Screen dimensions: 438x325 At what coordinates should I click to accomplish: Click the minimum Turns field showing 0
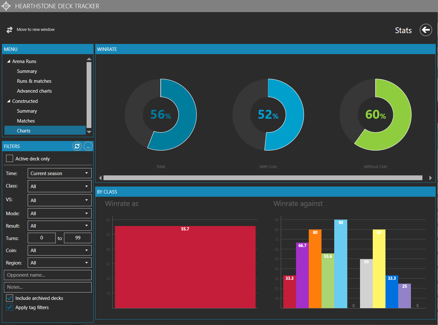[x=42, y=238]
